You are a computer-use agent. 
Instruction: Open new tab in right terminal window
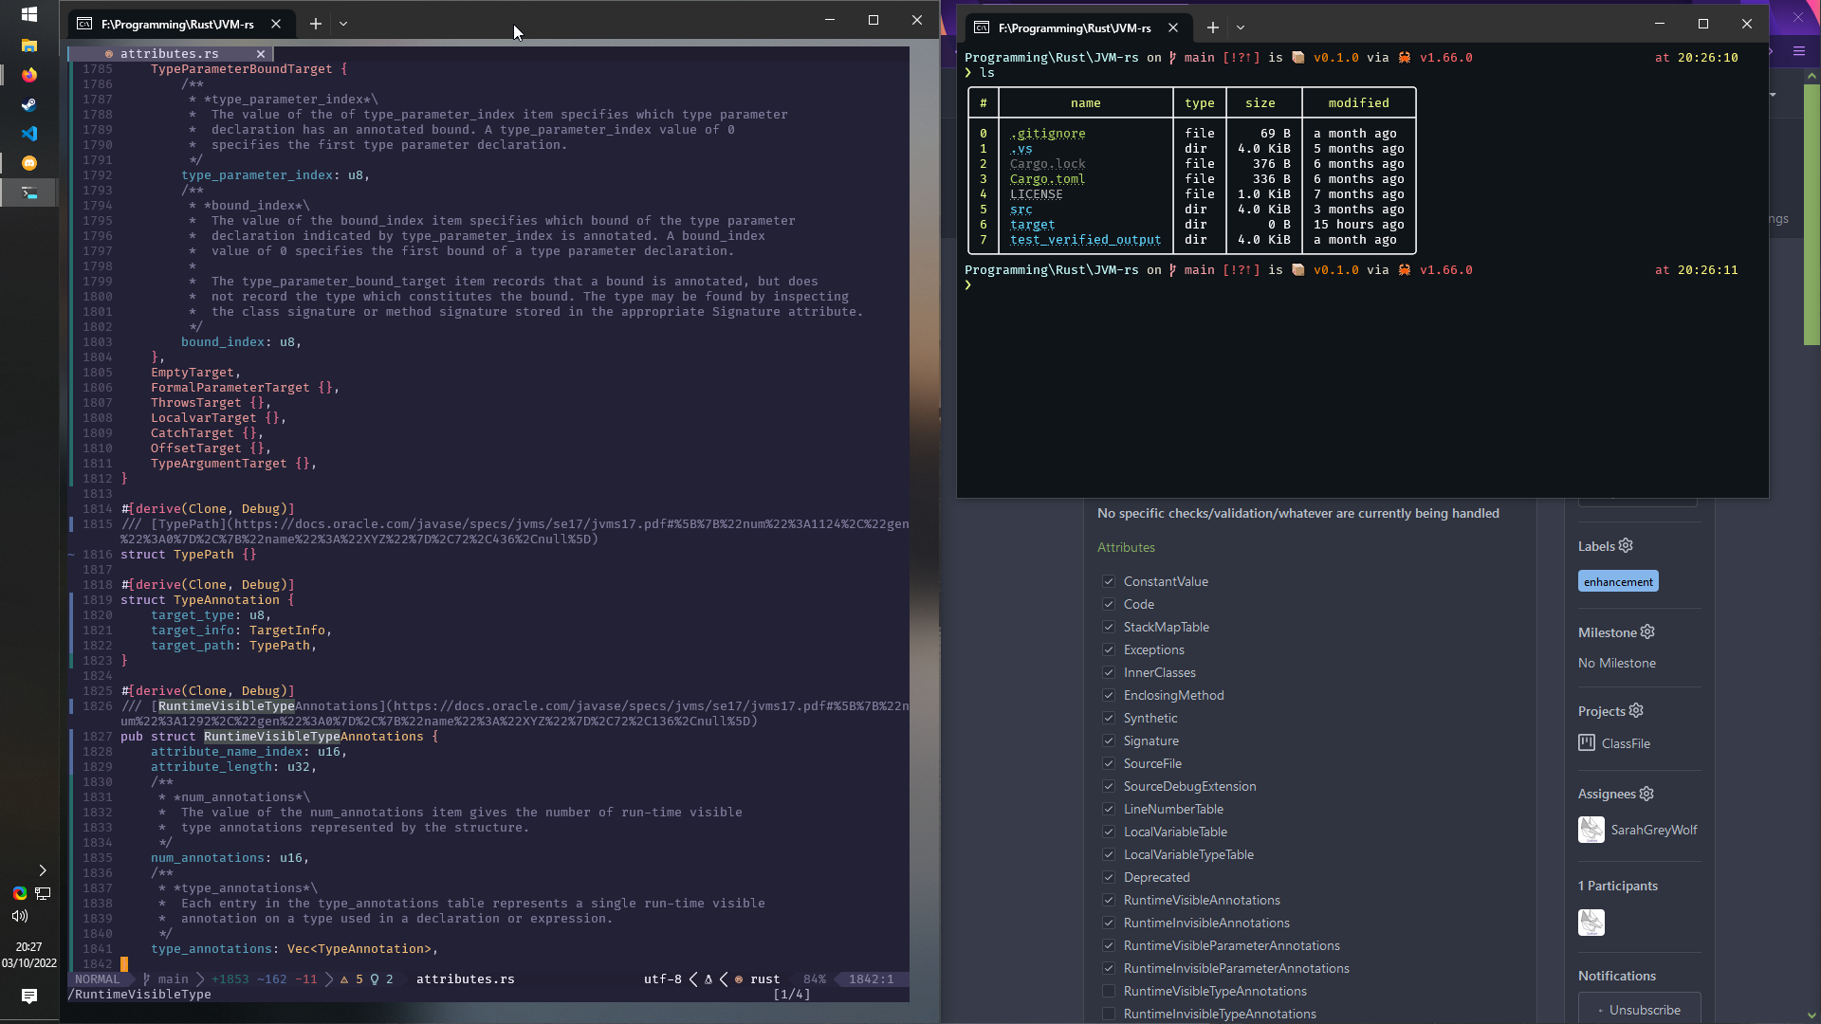coord(1212,27)
